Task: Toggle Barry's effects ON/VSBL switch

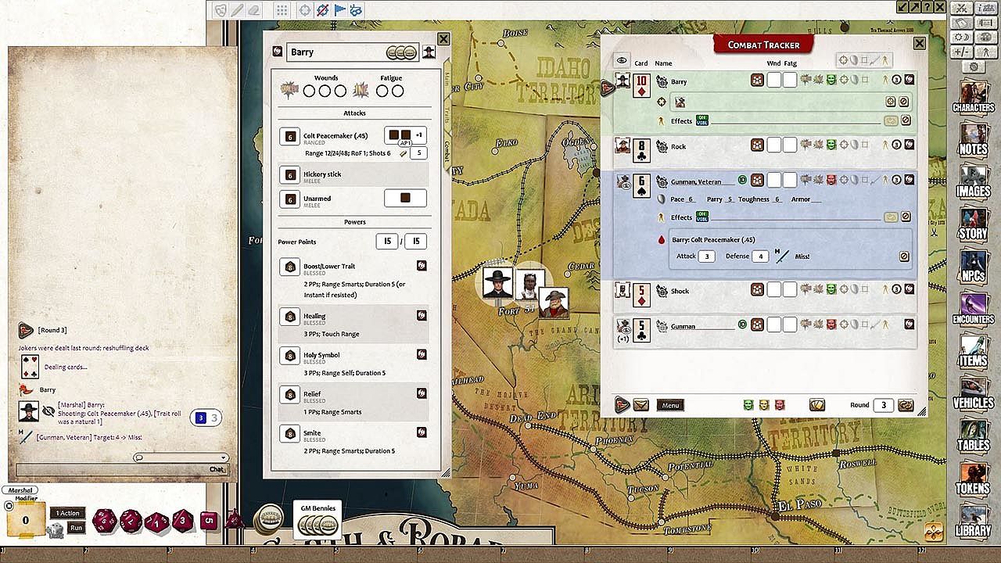Action: click(x=701, y=120)
